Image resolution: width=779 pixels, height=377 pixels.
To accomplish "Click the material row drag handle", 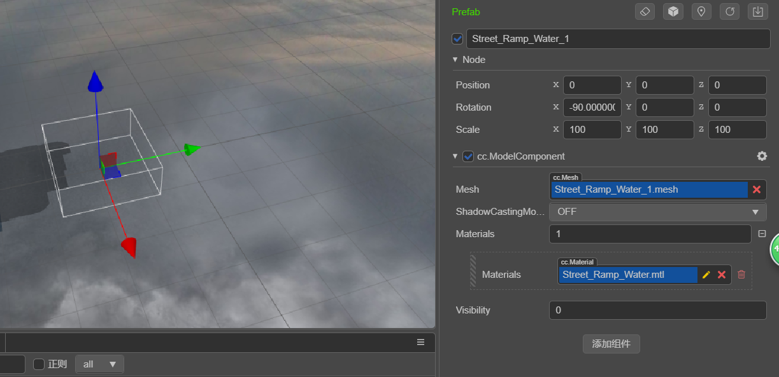I will (473, 271).
